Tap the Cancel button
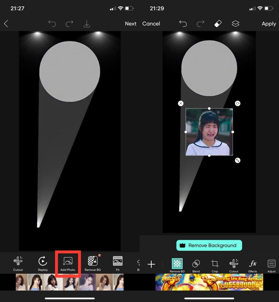This screenshot has height=302, width=279. pos(151,24)
